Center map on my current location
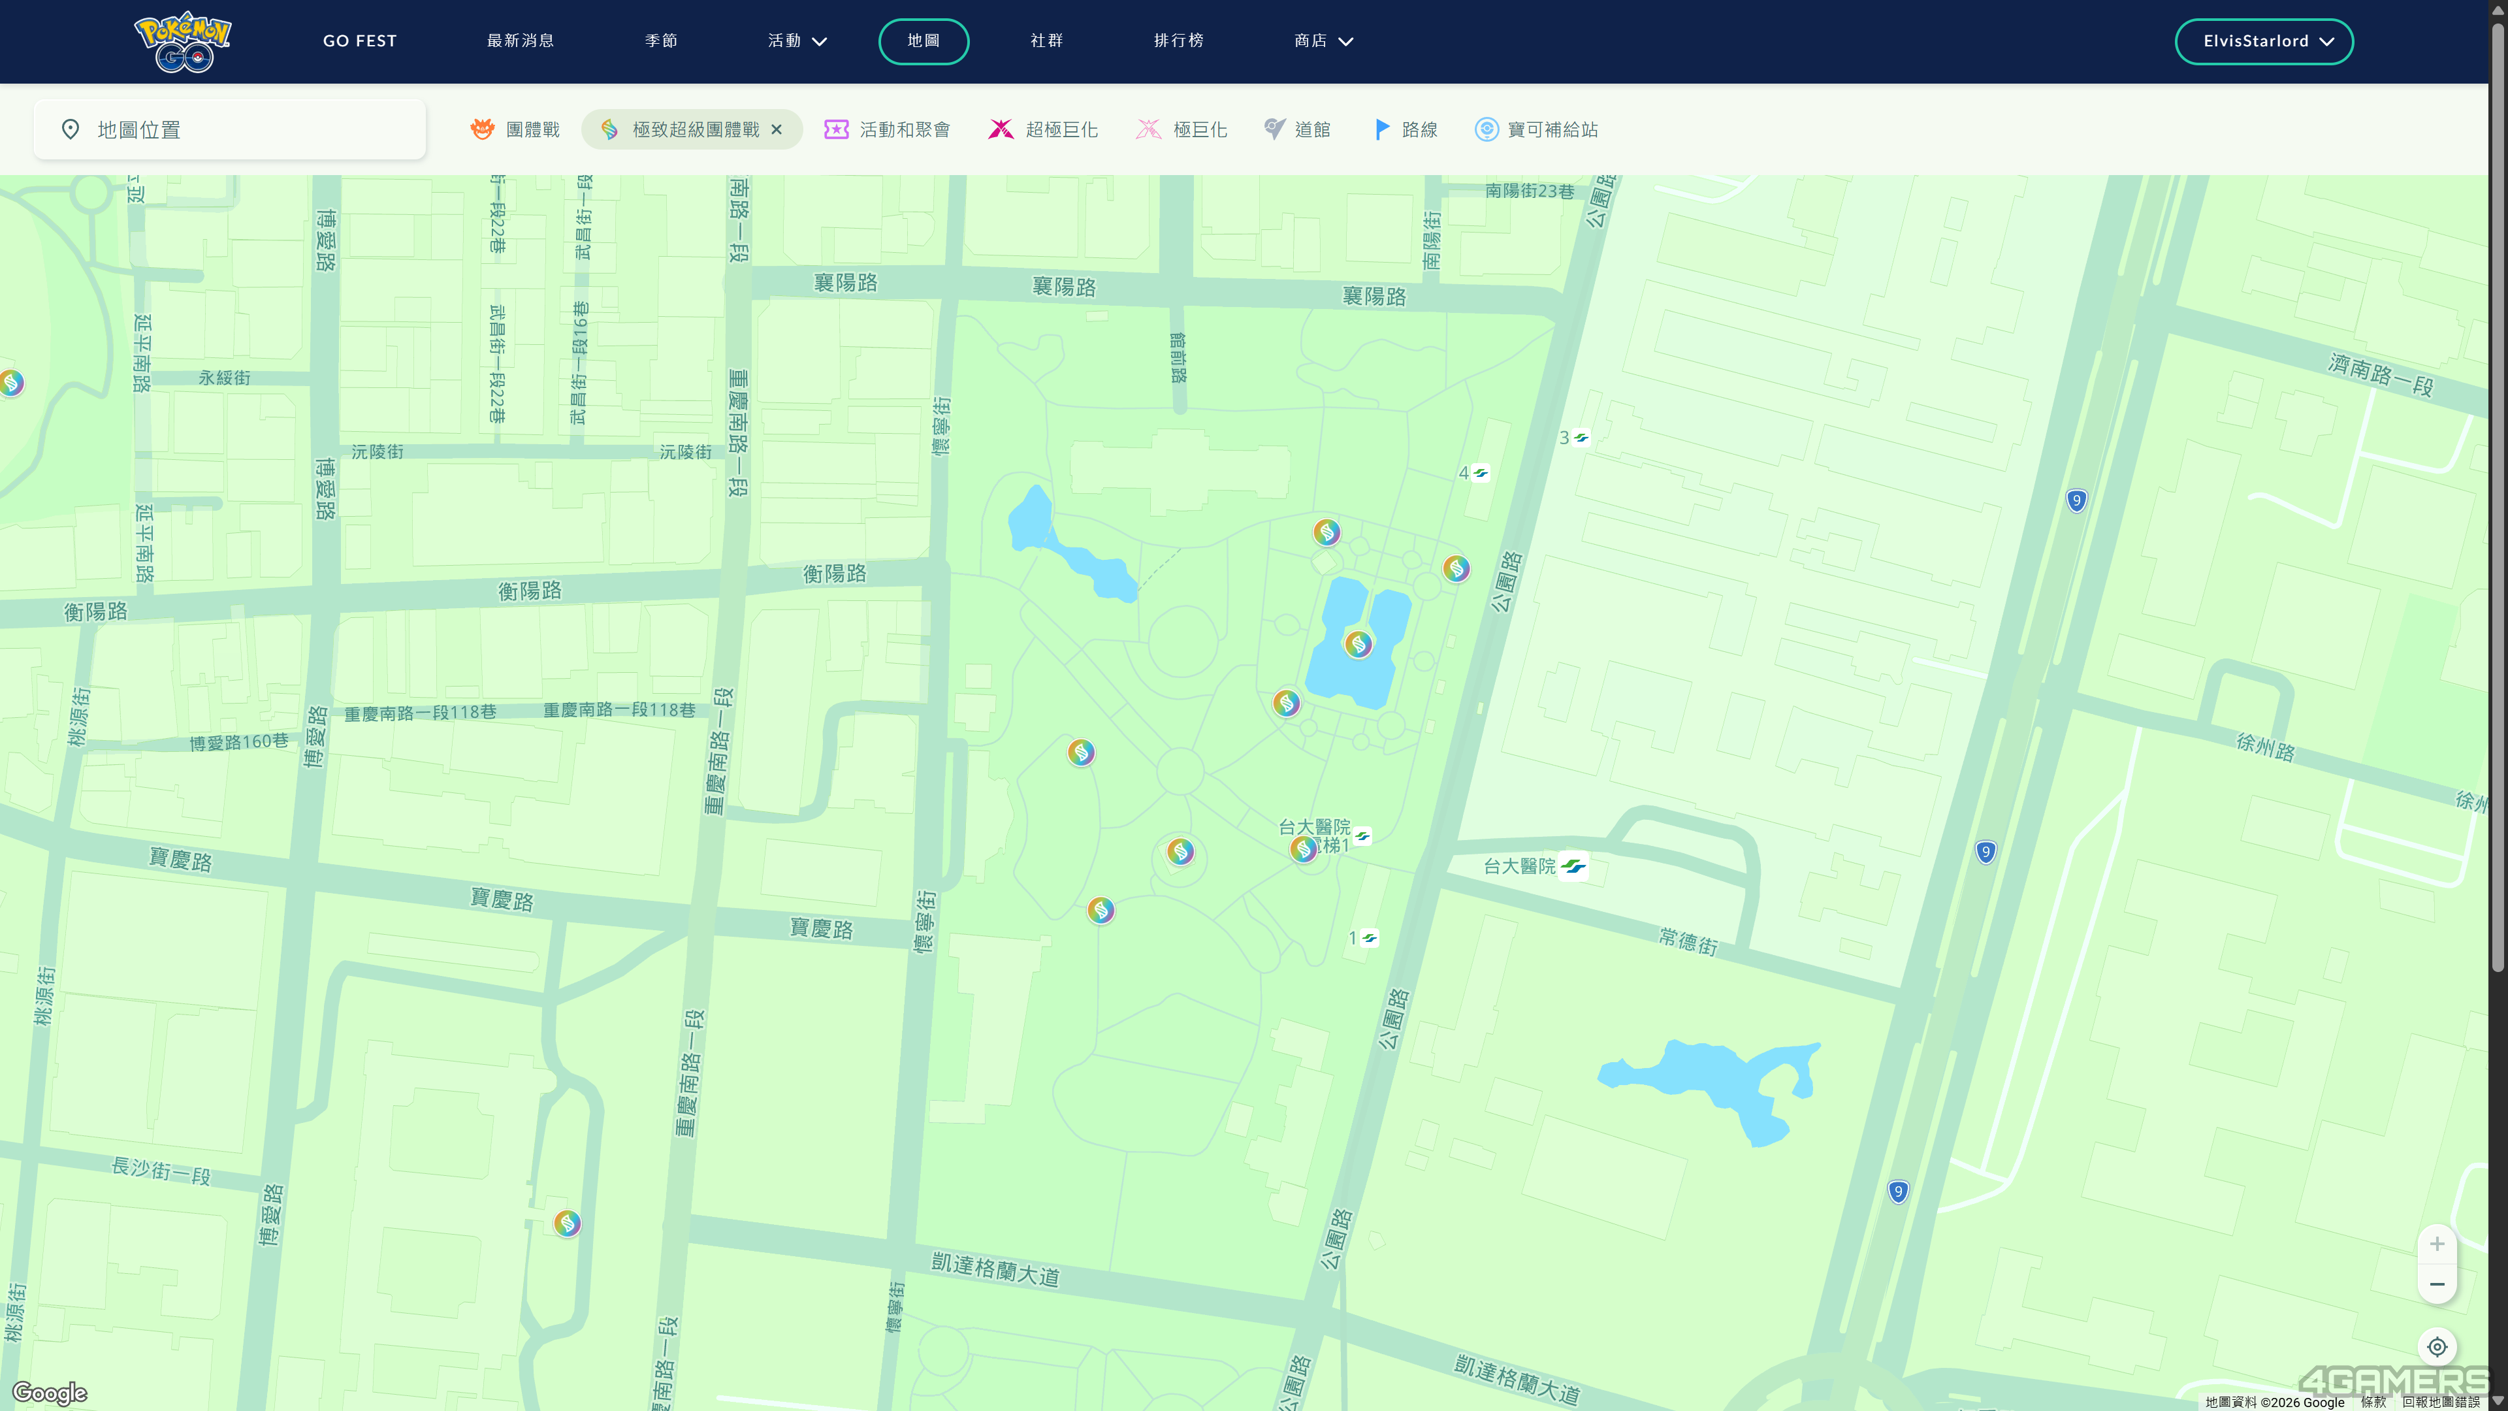This screenshot has height=1411, width=2508. [x=2437, y=1347]
